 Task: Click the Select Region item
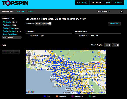click(12, 37)
